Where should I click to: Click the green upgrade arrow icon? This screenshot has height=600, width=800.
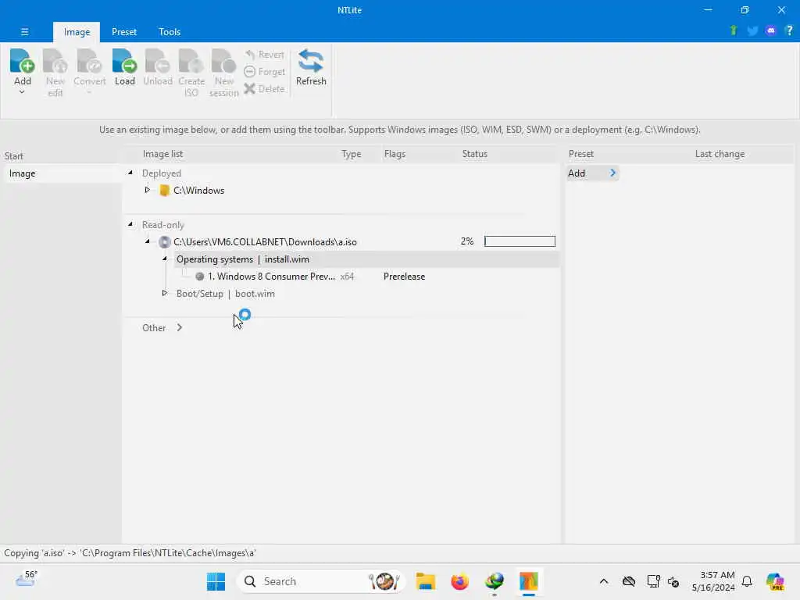[734, 30]
